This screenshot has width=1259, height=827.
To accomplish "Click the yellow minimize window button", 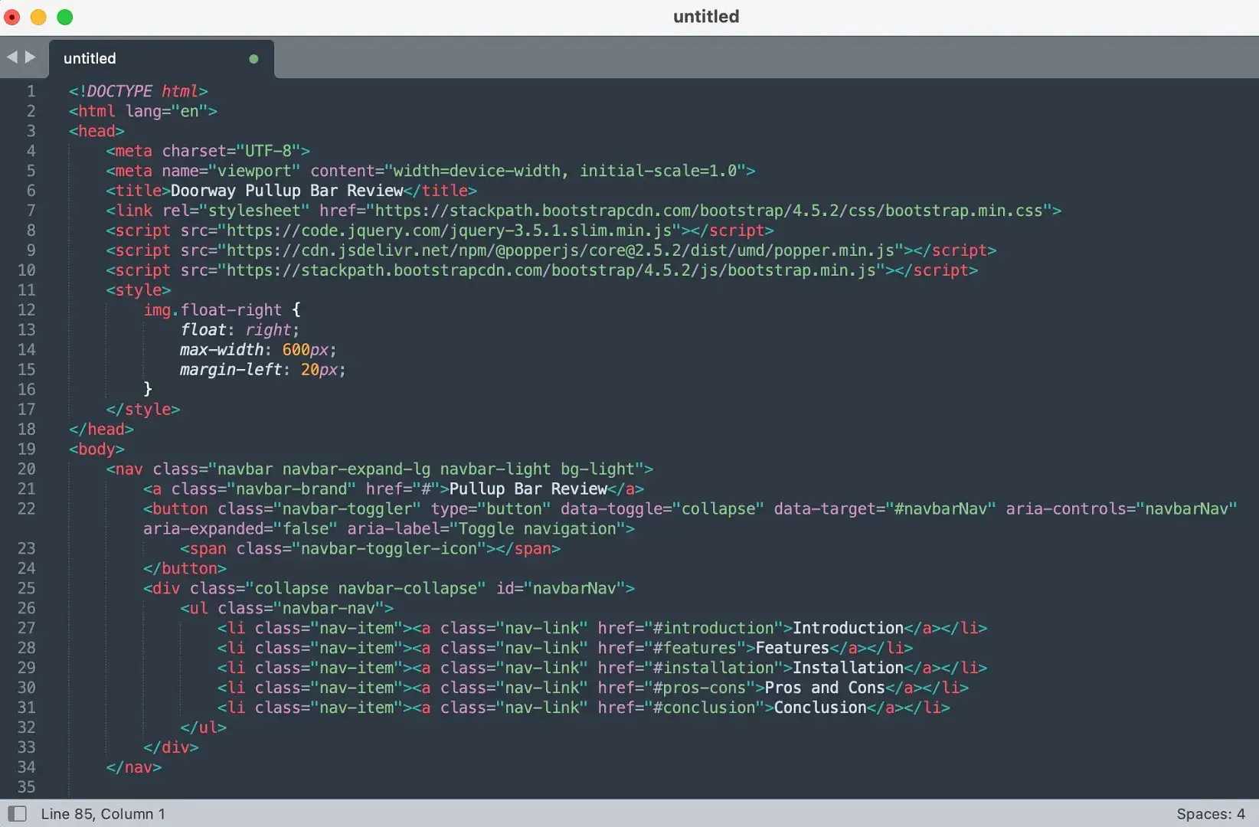I will [x=38, y=17].
